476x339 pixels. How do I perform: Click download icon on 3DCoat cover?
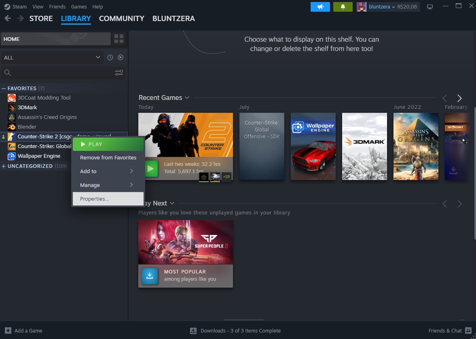453,170
